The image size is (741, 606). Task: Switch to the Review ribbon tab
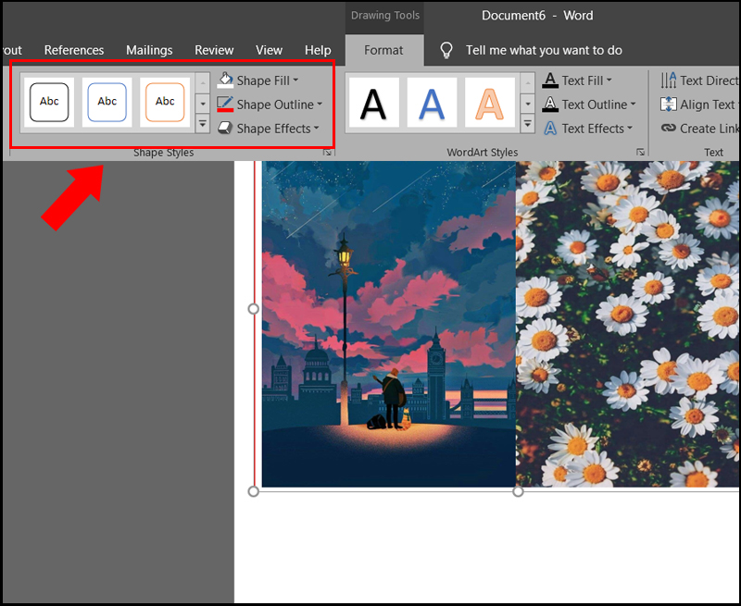point(214,50)
